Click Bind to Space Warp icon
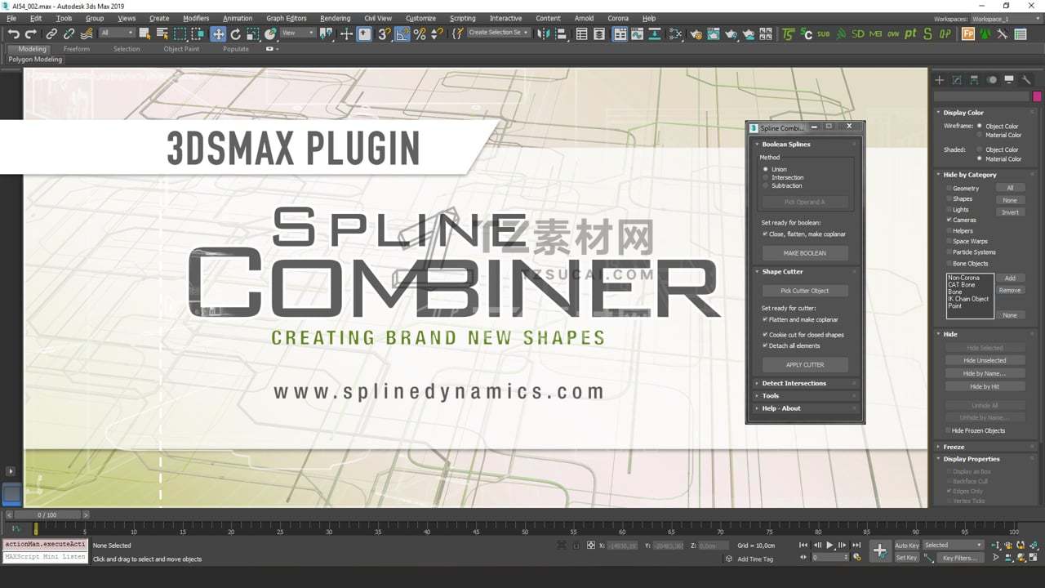1045x588 pixels. pyautogui.click(x=87, y=33)
